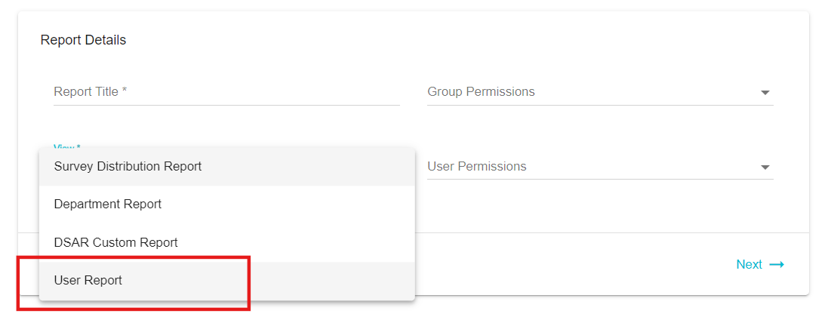This screenshot has height=326, width=834.
Task: Click the Report Title placeholder text
Action: 91,91
